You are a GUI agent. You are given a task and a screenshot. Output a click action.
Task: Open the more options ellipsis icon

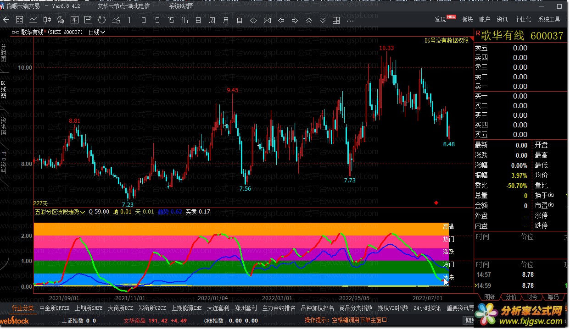(350, 20)
